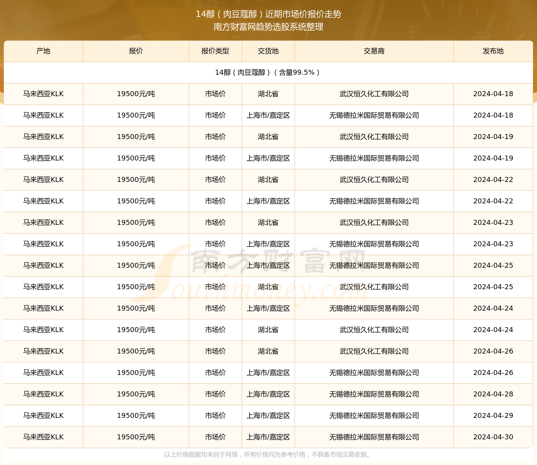Image resolution: width=537 pixels, height=465 pixels.
Task: Click the 发布地 column header
Action: click(x=493, y=51)
